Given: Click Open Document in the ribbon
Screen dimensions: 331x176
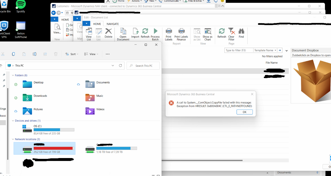Looking at the screenshot, I should click(x=123, y=34).
